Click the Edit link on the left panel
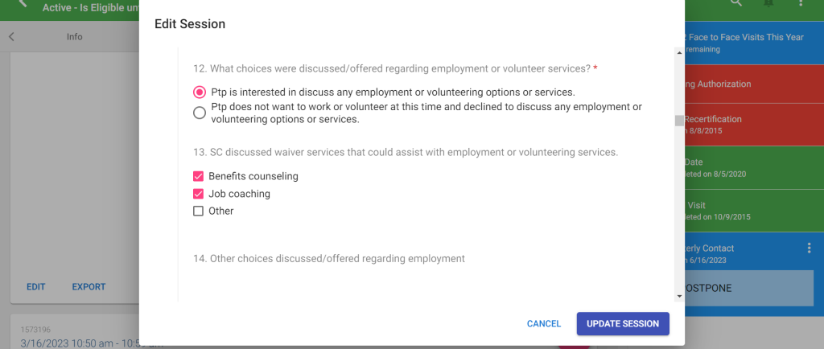The width and height of the screenshot is (824, 349). (36, 286)
